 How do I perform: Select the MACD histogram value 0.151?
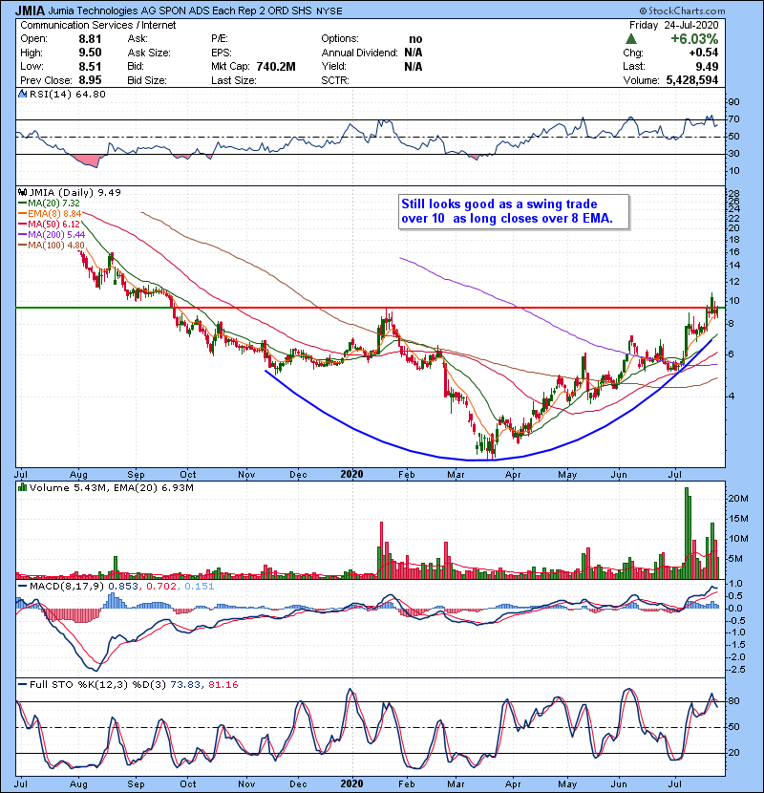(200, 587)
